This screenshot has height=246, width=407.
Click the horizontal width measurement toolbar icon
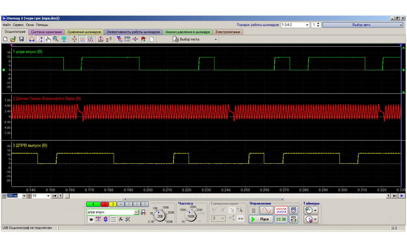point(32,39)
